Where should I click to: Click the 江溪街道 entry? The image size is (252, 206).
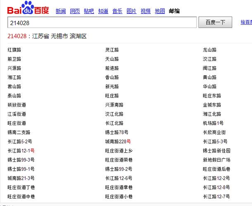coord(17,114)
